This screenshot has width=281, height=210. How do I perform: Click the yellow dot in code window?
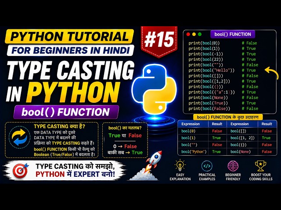coord(194,34)
